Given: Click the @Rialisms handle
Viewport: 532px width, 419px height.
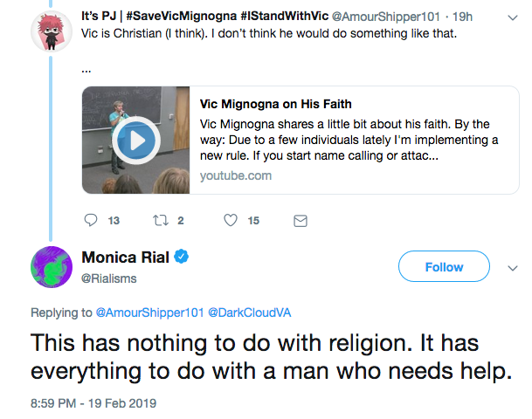Looking at the screenshot, I should [109, 278].
